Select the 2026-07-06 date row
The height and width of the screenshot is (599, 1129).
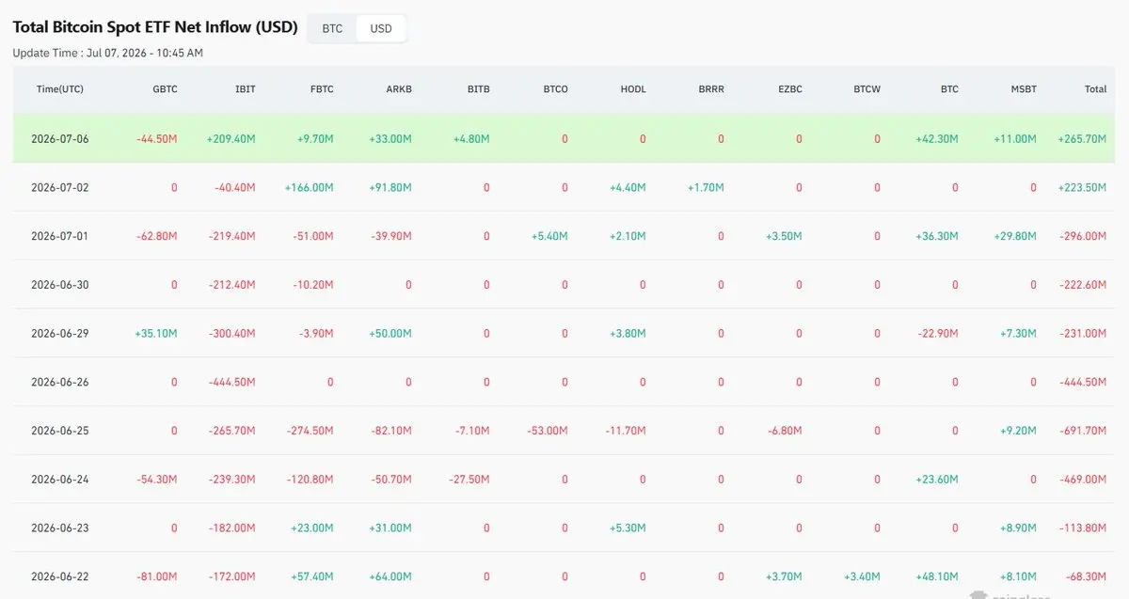(564, 138)
